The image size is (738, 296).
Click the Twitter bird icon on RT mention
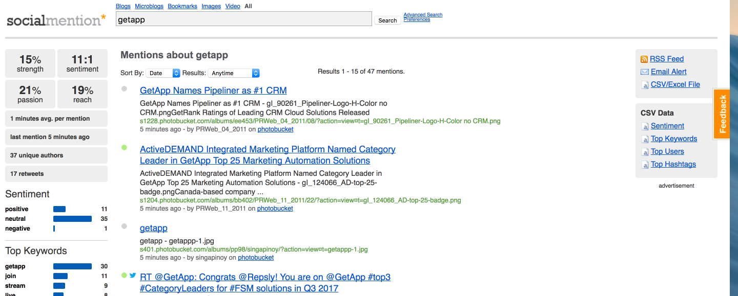pos(133,275)
